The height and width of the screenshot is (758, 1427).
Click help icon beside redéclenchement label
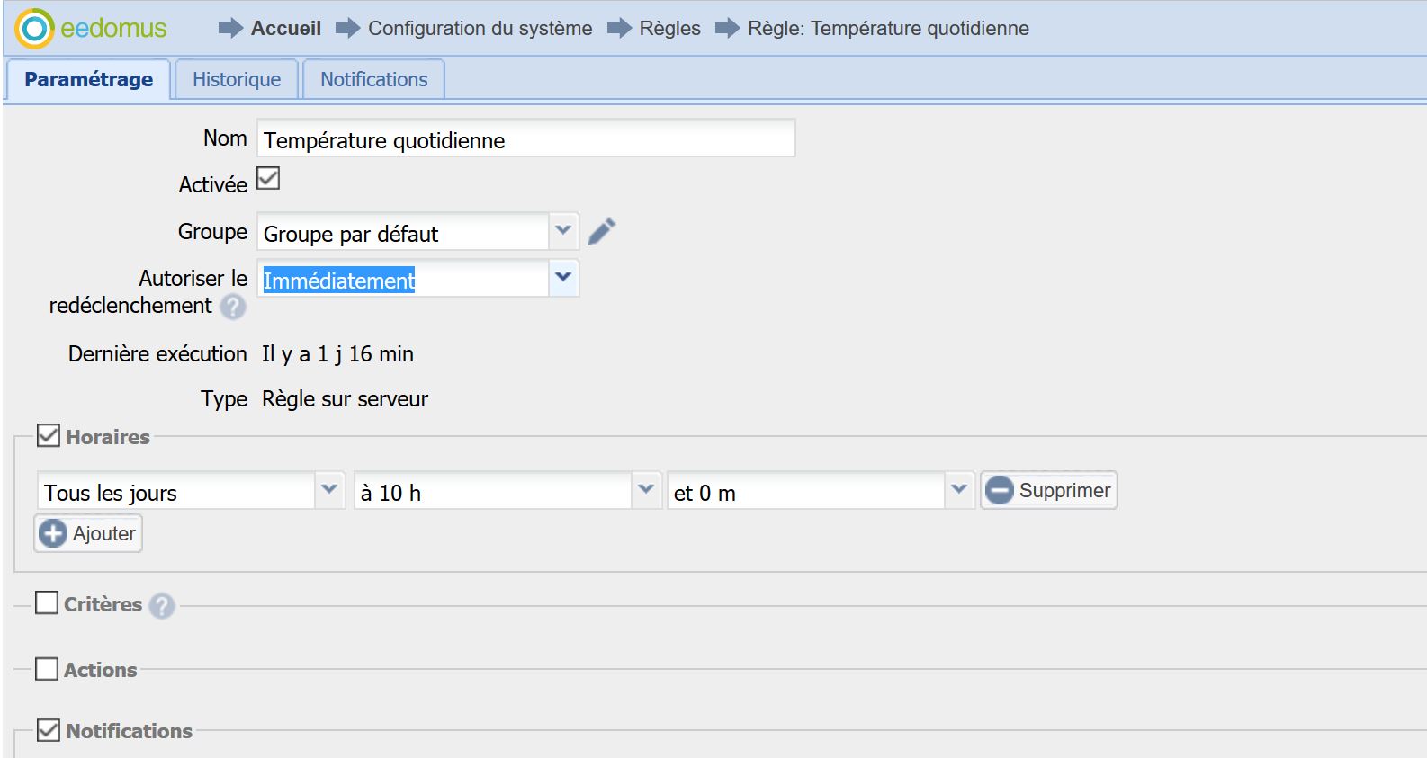point(233,308)
